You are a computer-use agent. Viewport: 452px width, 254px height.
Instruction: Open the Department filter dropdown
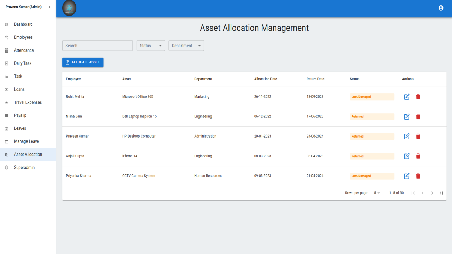point(186,46)
